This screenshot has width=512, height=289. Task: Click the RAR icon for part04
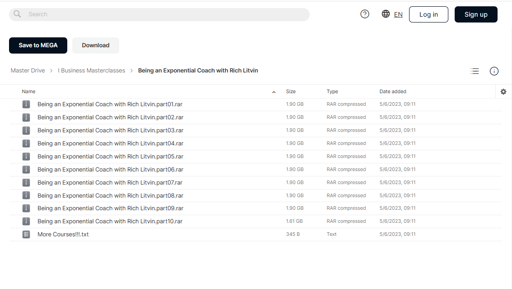26,143
